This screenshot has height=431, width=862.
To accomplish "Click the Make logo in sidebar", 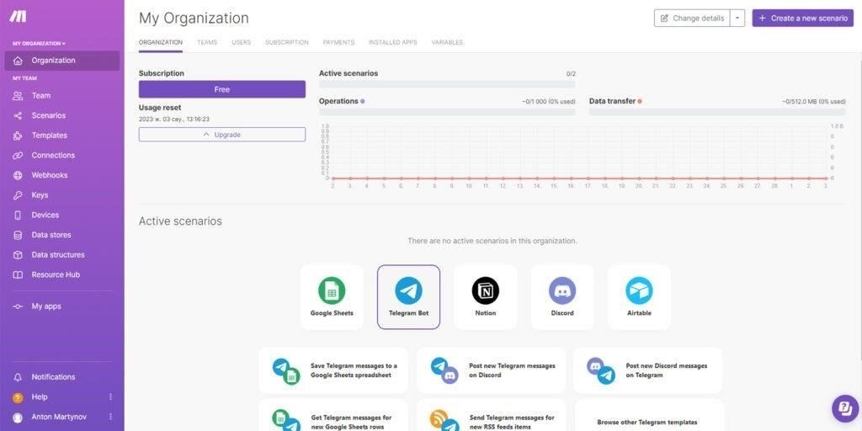I will pyautogui.click(x=18, y=16).
